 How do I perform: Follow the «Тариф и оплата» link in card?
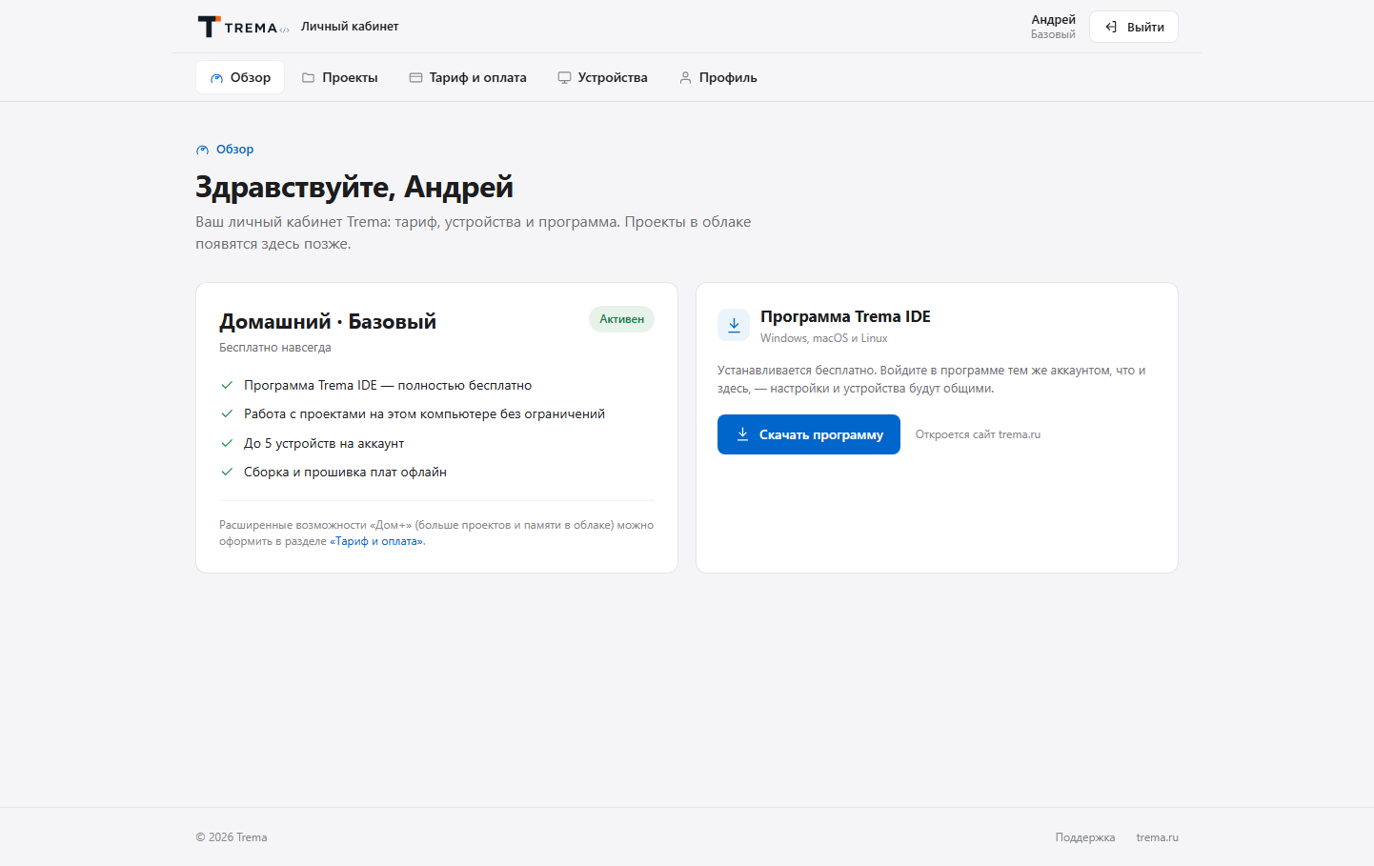tap(377, 541)
